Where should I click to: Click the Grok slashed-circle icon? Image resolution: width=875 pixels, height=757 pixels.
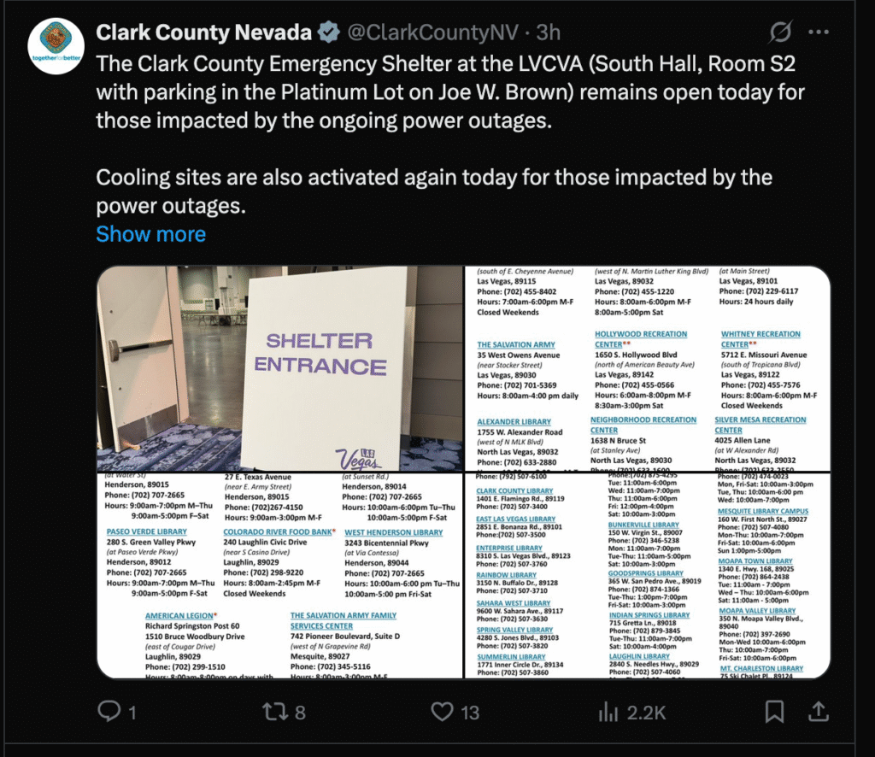tap(780, 32)
